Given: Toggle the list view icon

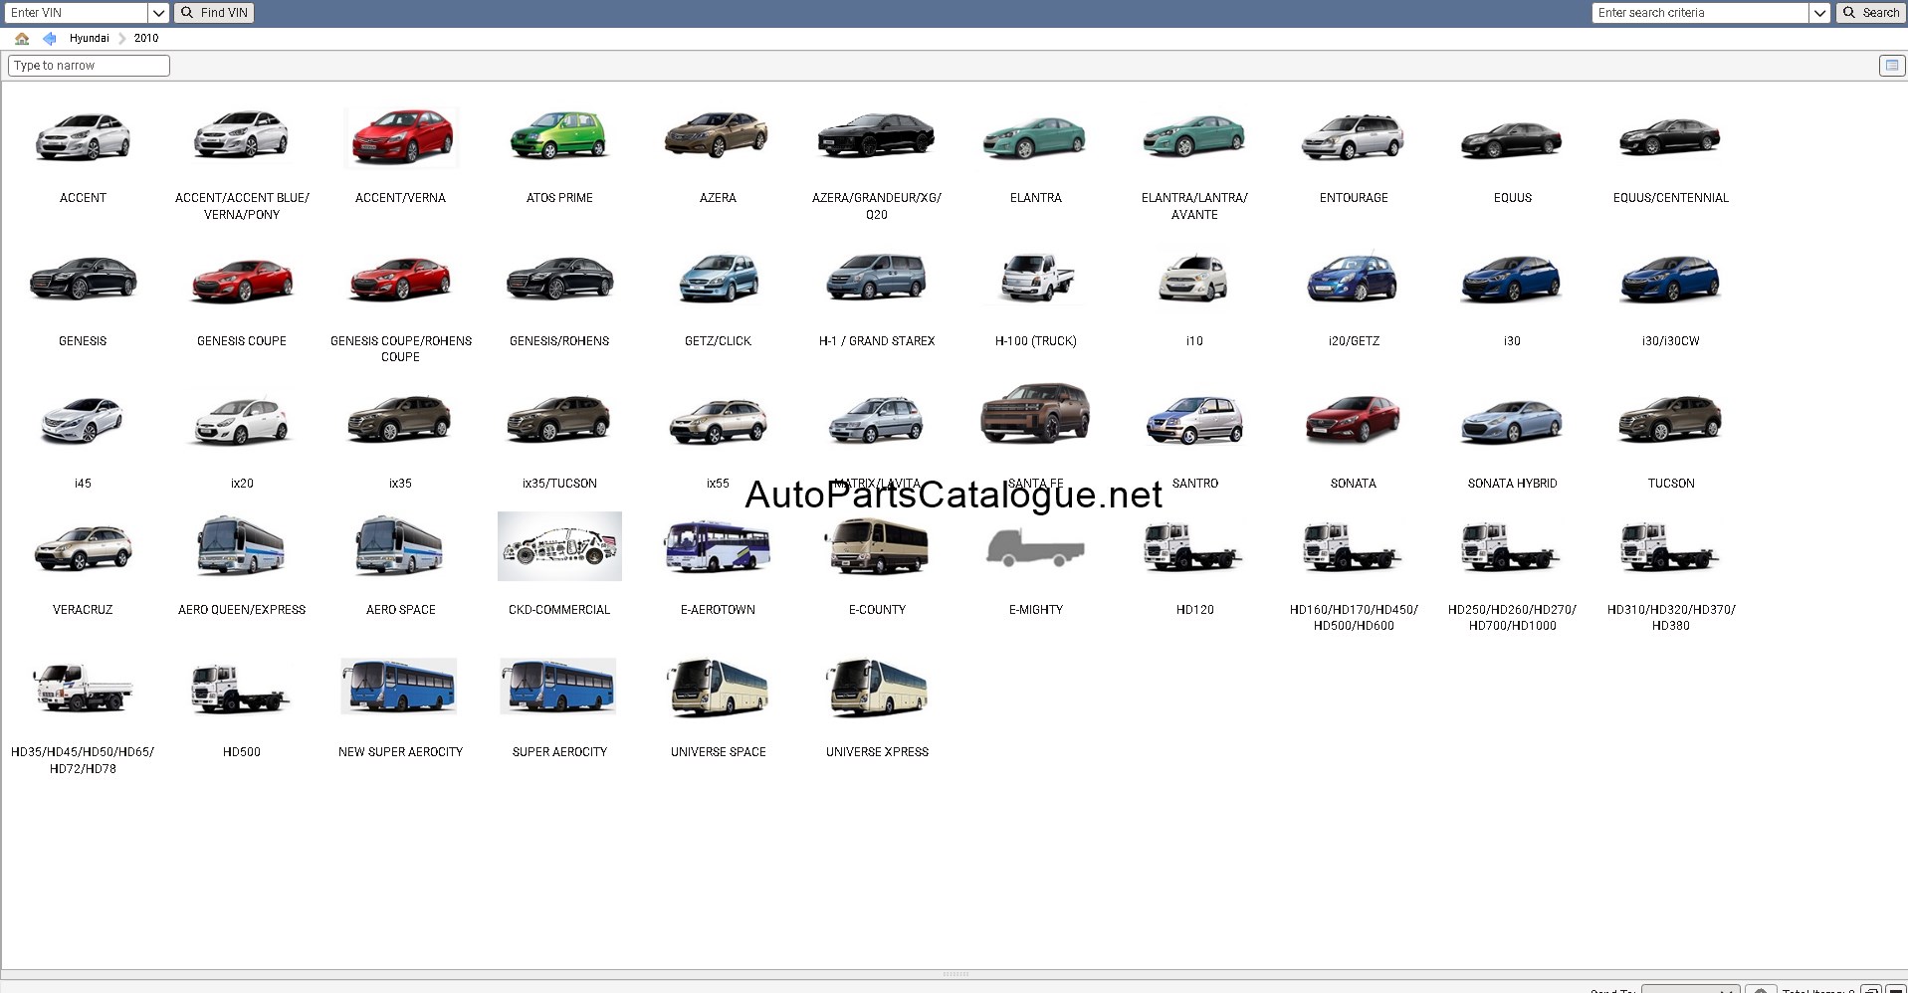Looking at the screenshot, I should (1891, 66).
